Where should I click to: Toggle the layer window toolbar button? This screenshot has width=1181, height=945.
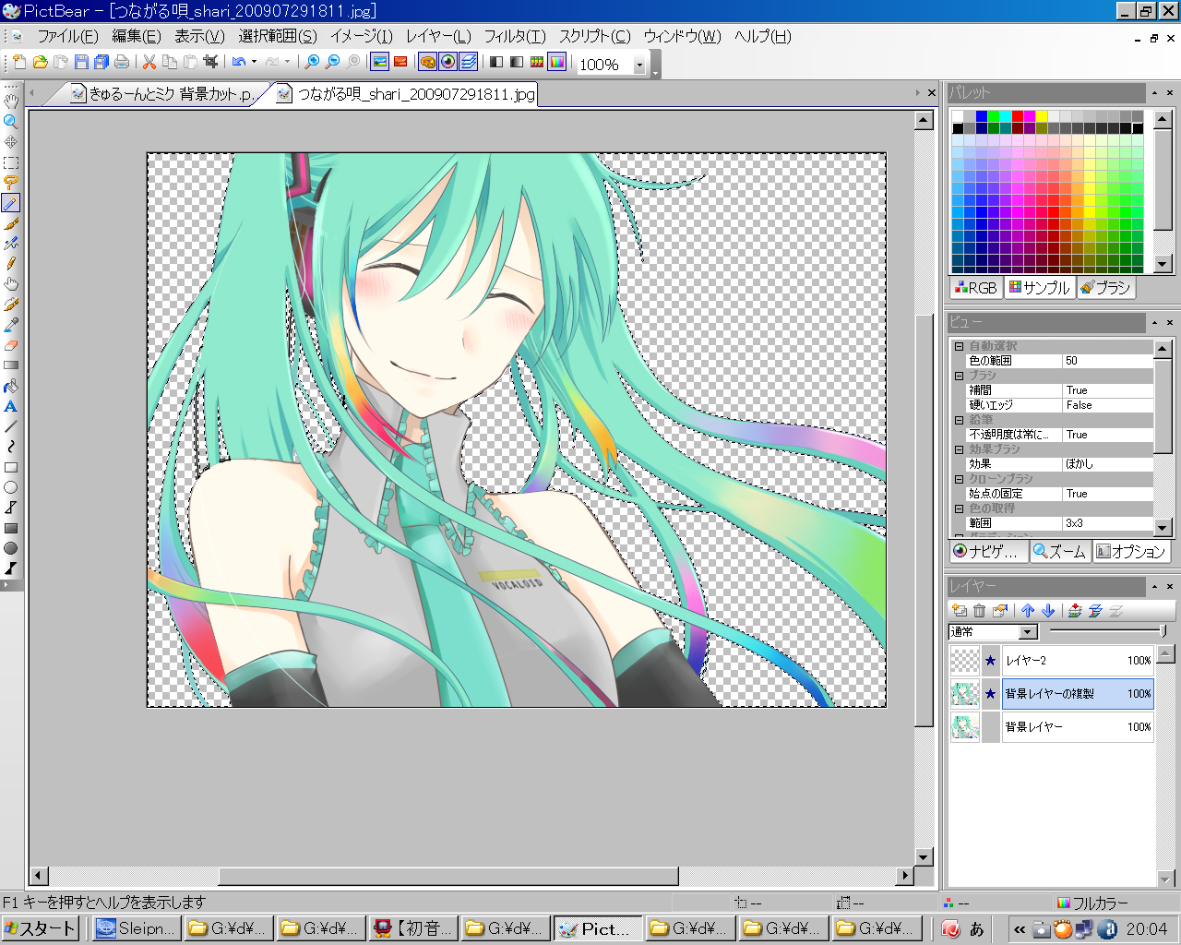pos(468,63)
